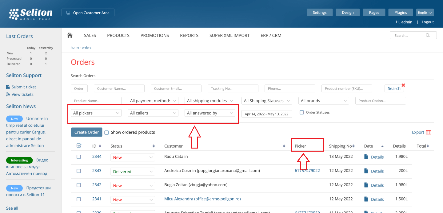The image size is (443, 213).
Task: Click the RSS icon beside View tickets
Action: (8, 95)
